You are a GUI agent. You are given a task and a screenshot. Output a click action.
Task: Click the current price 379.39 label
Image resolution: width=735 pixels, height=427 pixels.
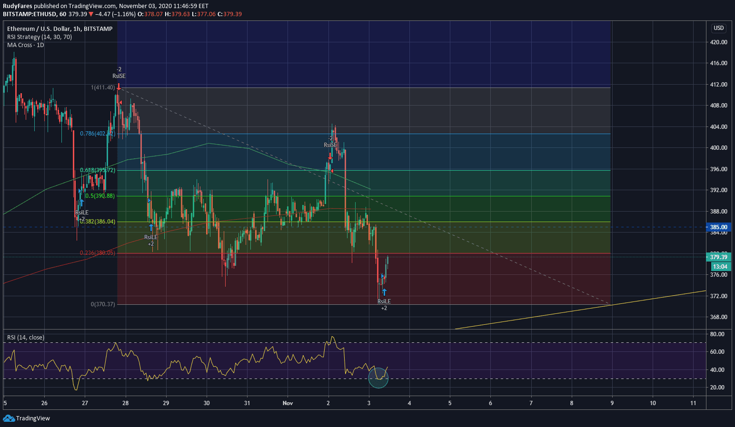click(x=718, y=257)
